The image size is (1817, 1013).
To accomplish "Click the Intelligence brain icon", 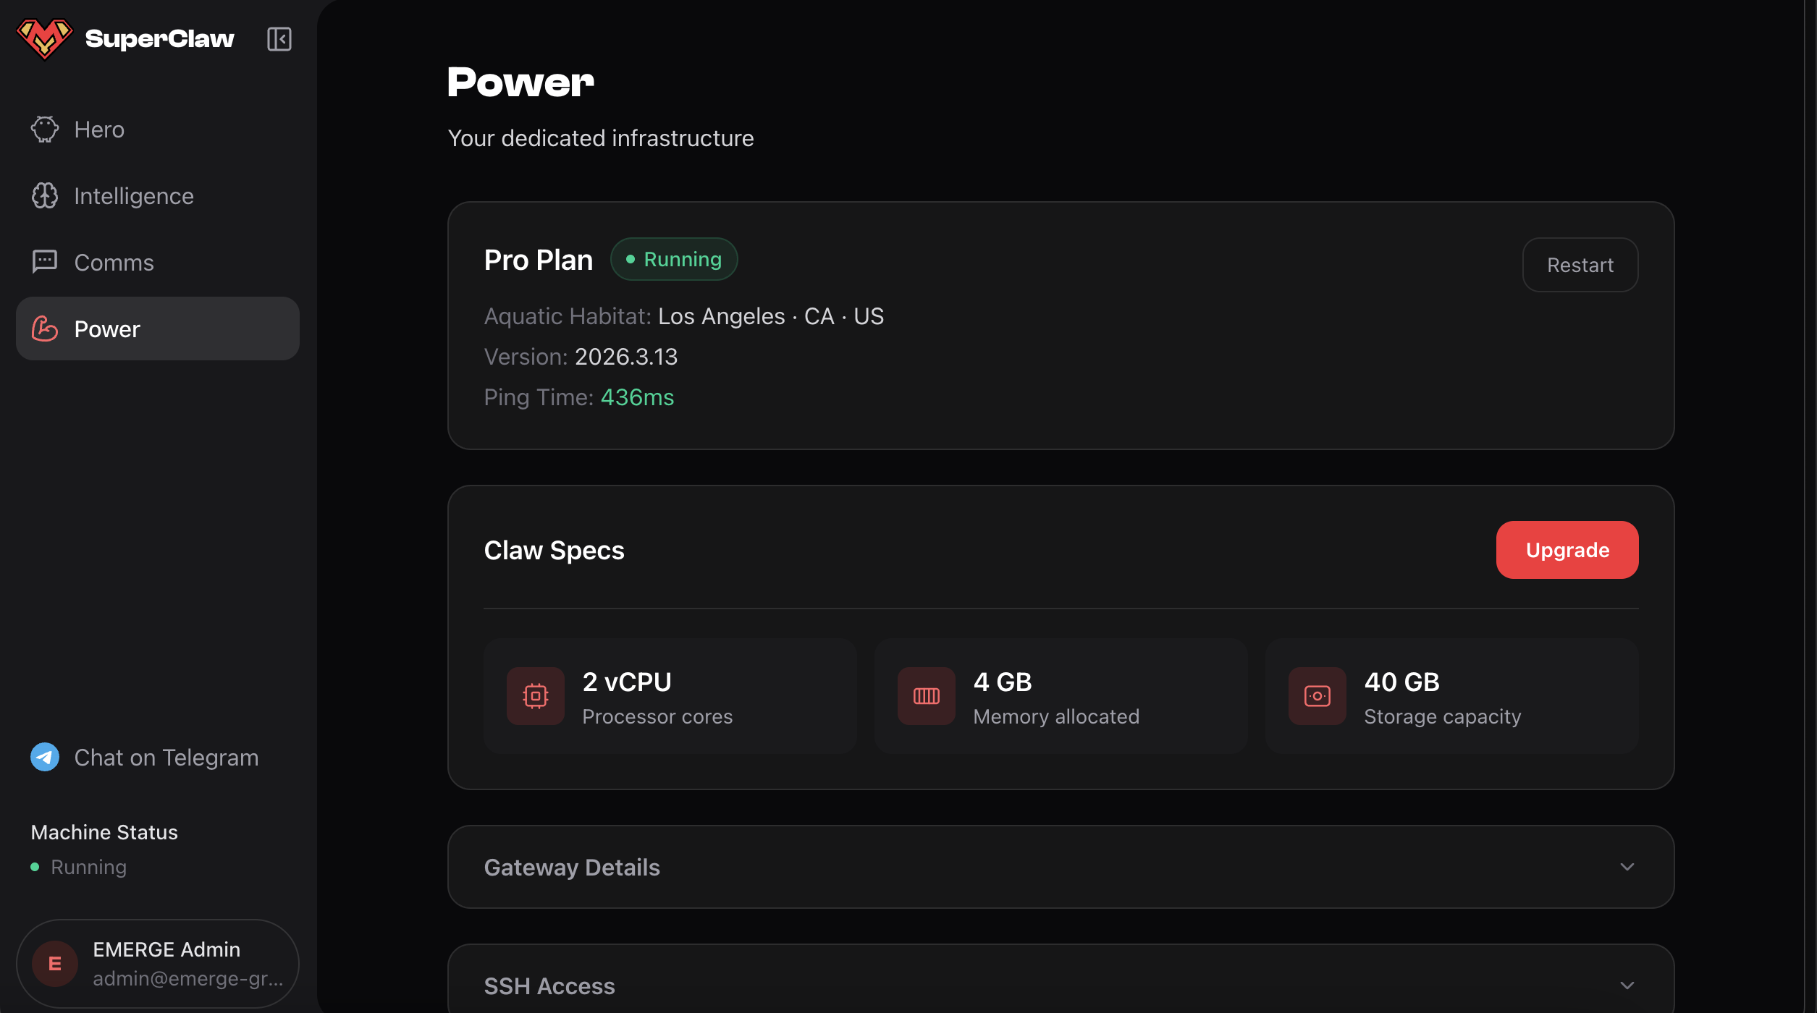I will 44,196.
